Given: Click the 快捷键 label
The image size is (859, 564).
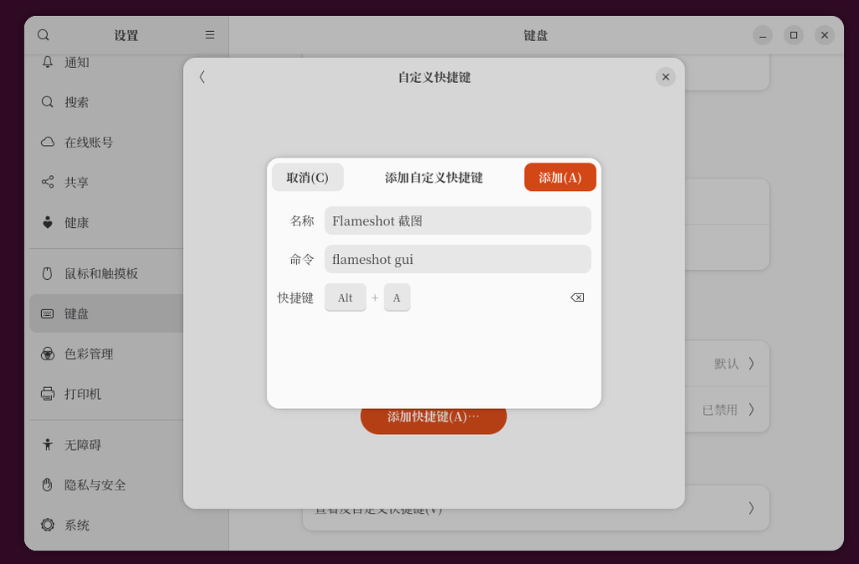Looking at the screenshot, I should click(x=295, y=298).
